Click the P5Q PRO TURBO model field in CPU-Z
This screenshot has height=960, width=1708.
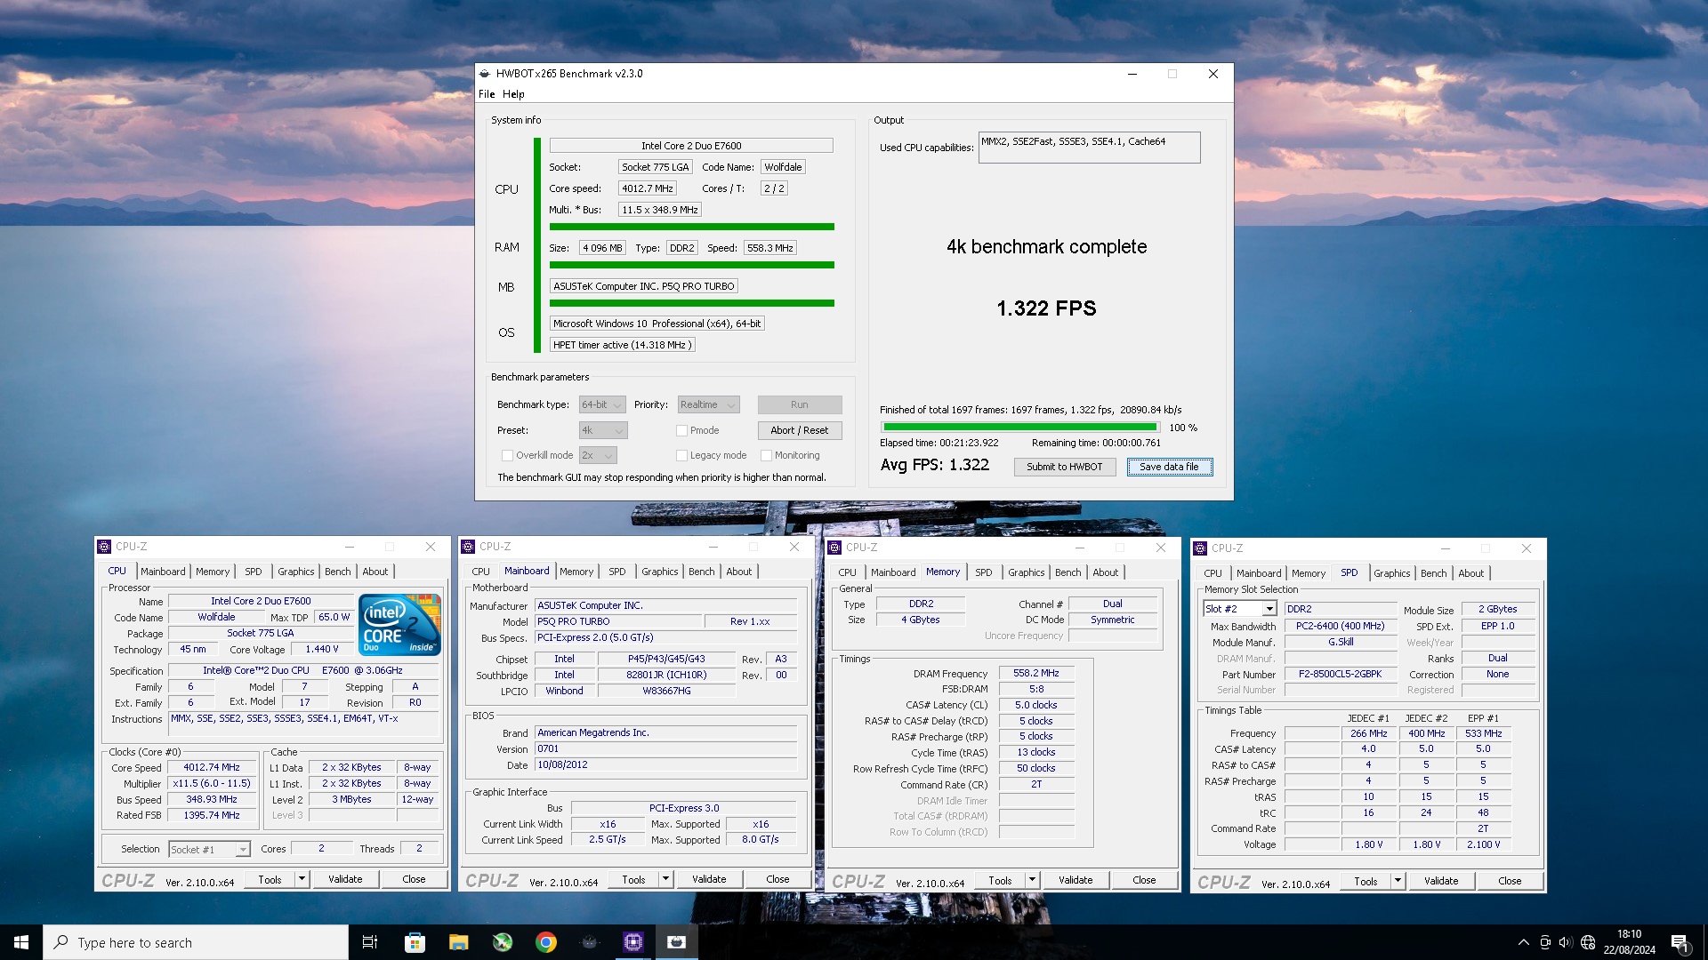pyautogui.click(x=618, y=622)
